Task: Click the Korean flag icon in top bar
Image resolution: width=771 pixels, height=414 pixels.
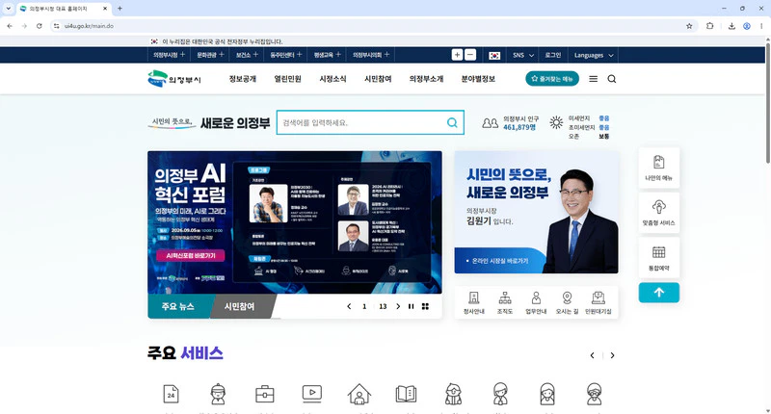Action: [494, 56]
